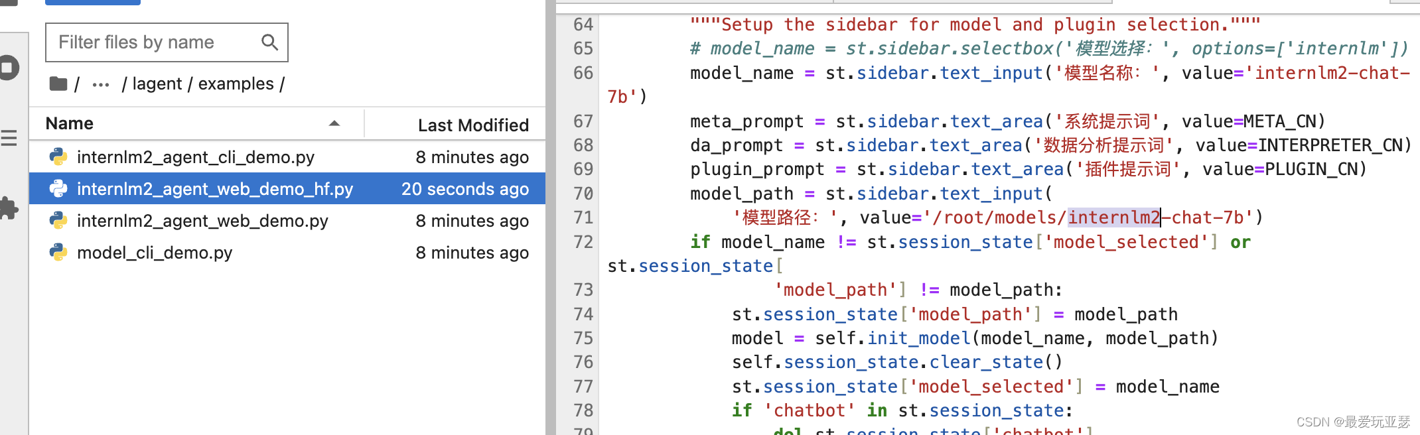Click the Filter files by name field

pyautogui.click(x=167, y=42)
